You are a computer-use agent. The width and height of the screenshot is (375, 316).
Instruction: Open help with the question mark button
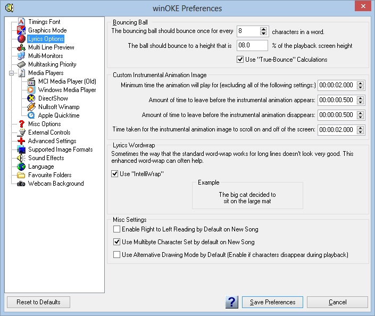(231, 302)
